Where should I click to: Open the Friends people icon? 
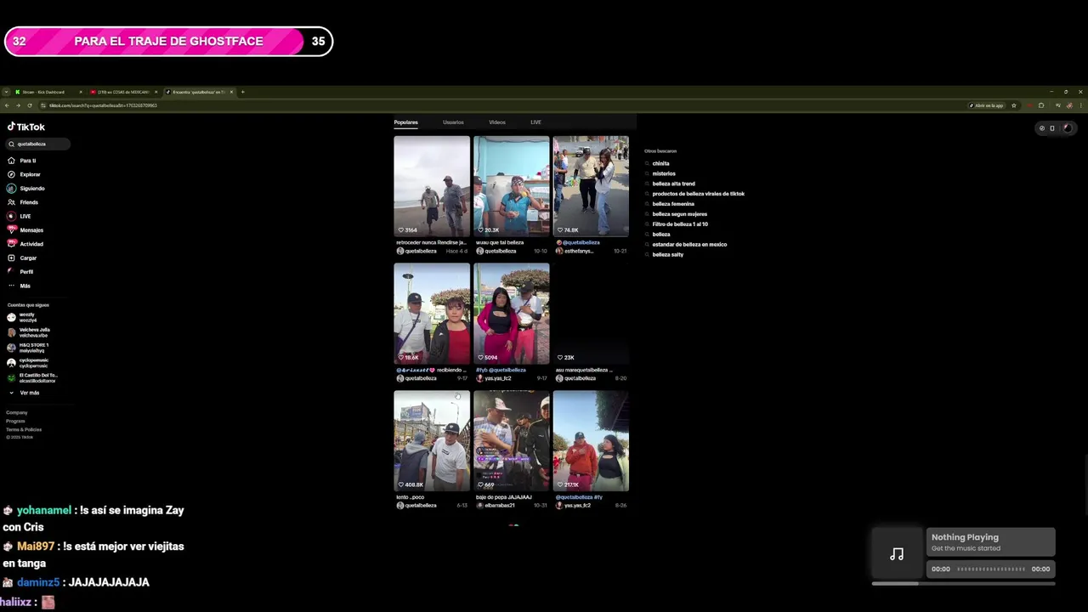(x=11, y=202)
